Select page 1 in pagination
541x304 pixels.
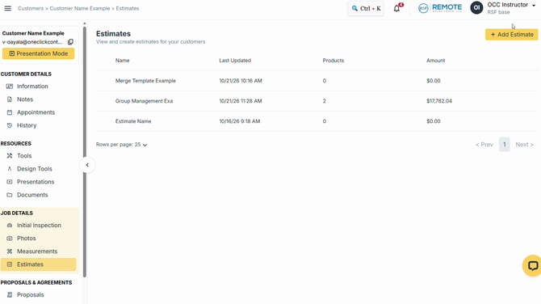505,145
